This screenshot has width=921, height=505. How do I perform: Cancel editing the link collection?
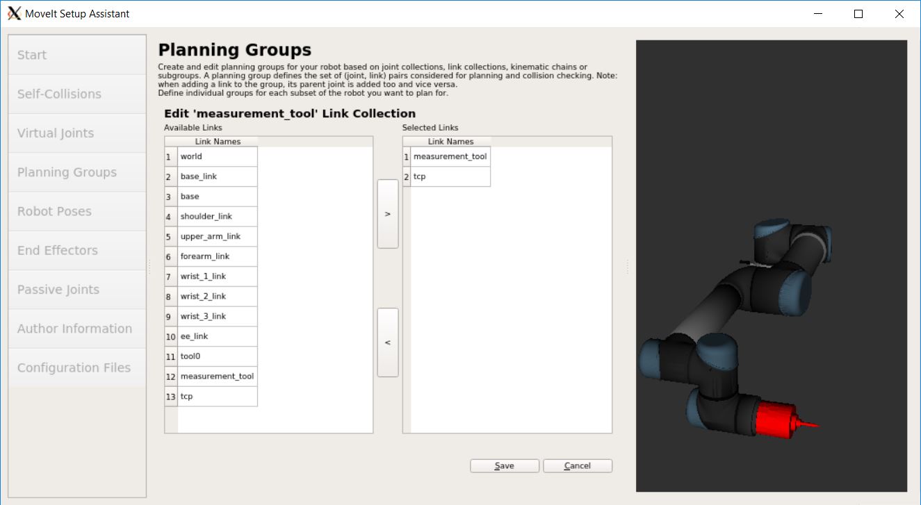tap(578, 465)
